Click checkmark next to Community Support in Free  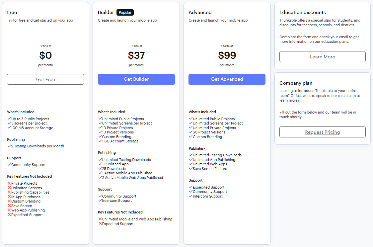(x=9, y=164)
